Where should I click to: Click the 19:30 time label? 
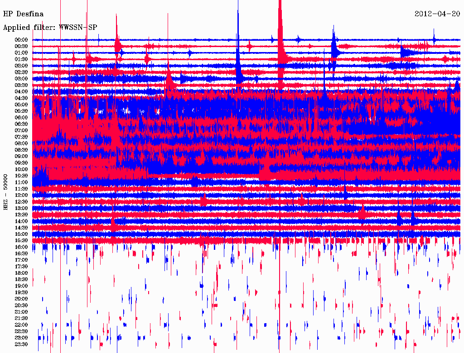pos(21,292)
